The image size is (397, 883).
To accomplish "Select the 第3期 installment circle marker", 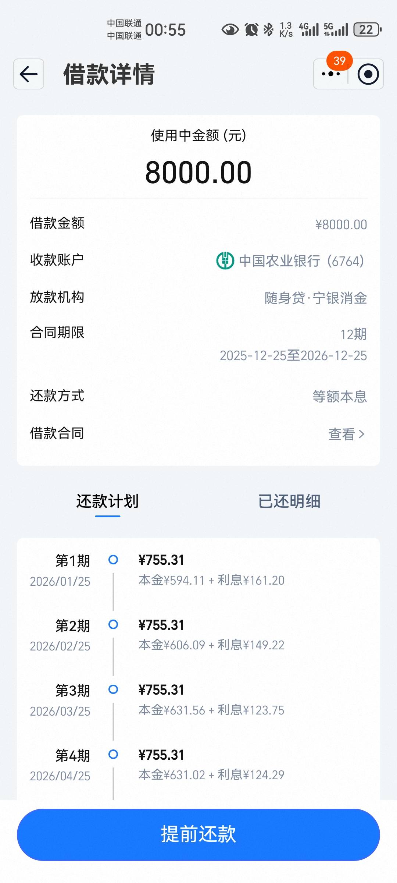I will click(113, 689).
